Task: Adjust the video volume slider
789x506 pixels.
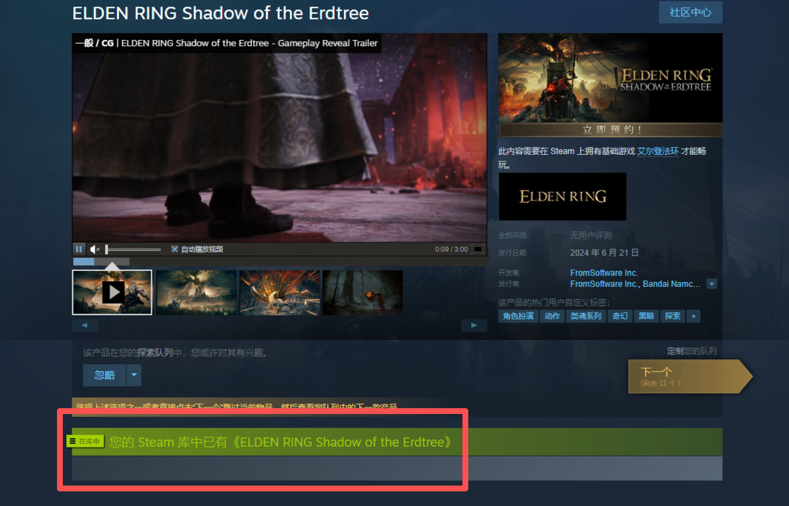Action: [x=133, y=249]
